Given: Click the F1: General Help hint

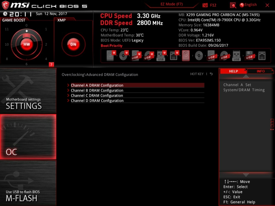Looking at the screenshot, I should 239,202.
